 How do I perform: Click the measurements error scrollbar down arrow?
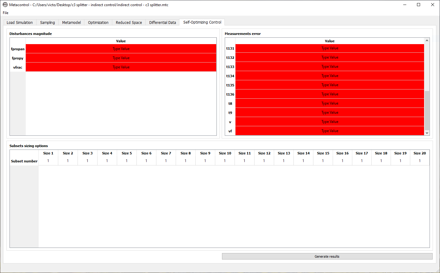coord(427,133)
